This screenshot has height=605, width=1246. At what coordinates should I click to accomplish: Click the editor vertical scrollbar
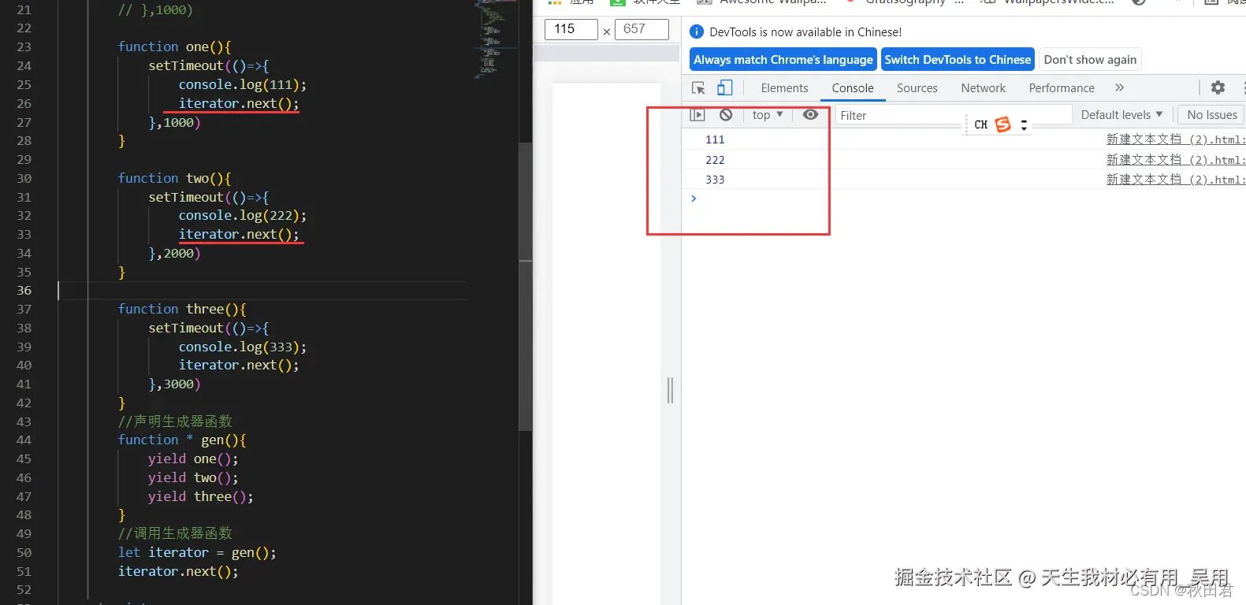click(x=525, y=287)
